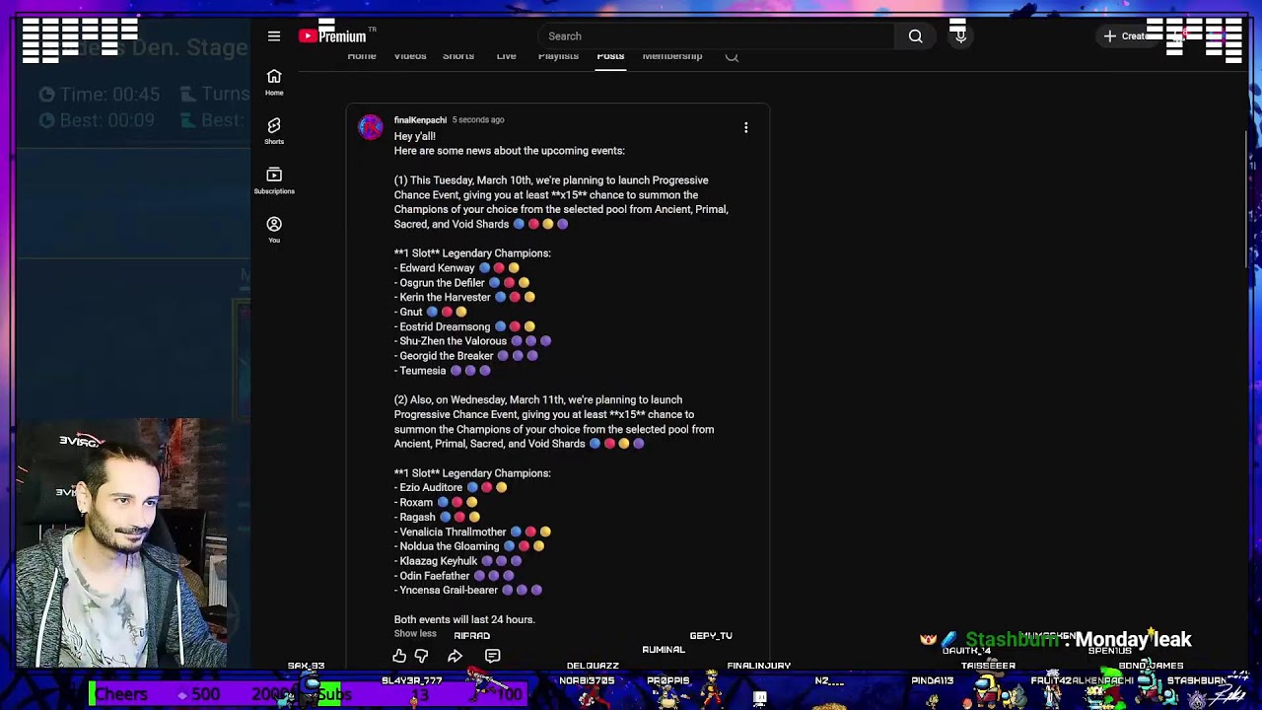Click the text 'Noldua the Gloaming'

449,546
